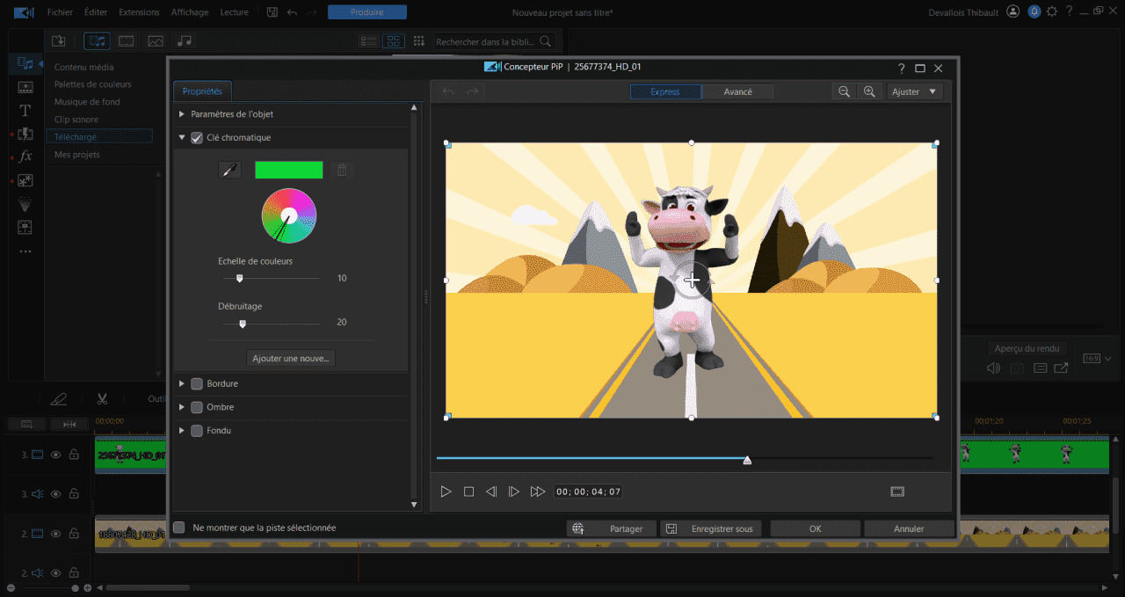
Task: Select the Express mode tab
Action: click(x=665, y=91)
